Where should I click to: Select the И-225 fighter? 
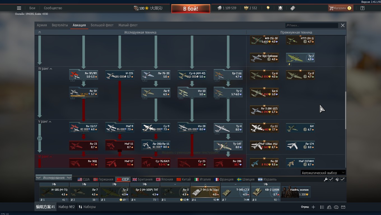[120, 75]
